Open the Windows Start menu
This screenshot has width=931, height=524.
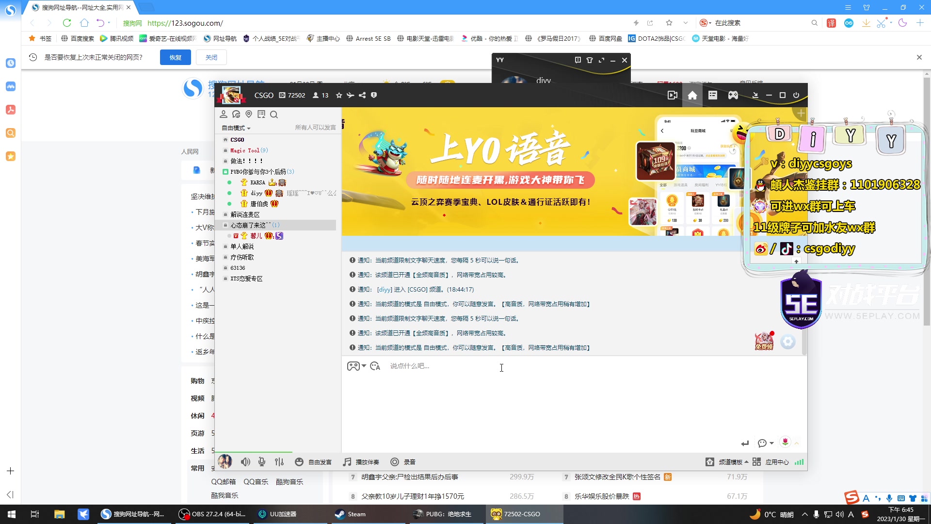[x=12, y=514]
